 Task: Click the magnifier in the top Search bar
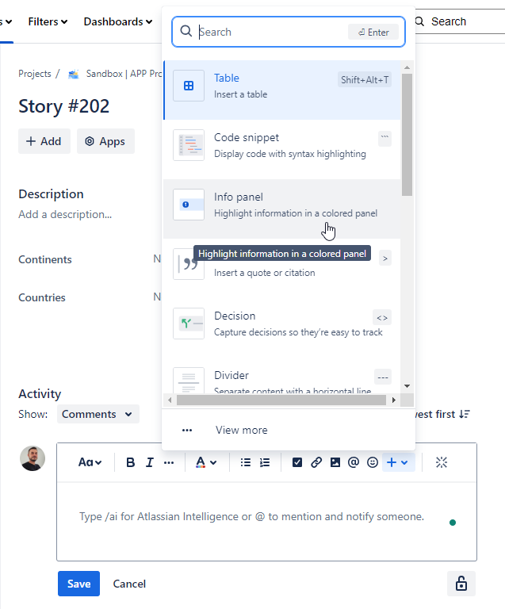point(419,21)
